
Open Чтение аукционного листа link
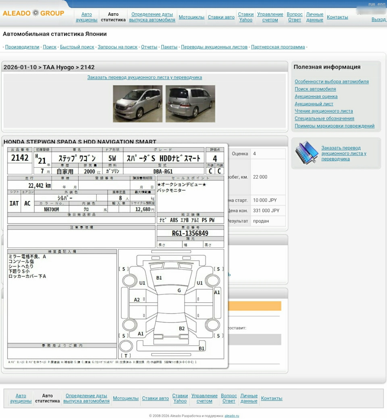point(324,111)
